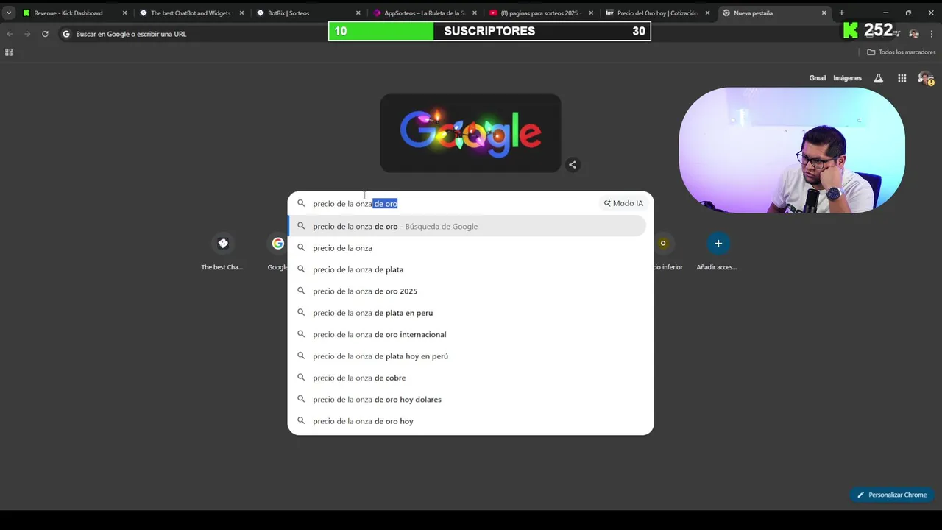Close the Revenue - Kick Dashboard tab
Image resolution: width=942 pixels, height=530 pixels.
(x=124, y=13)
